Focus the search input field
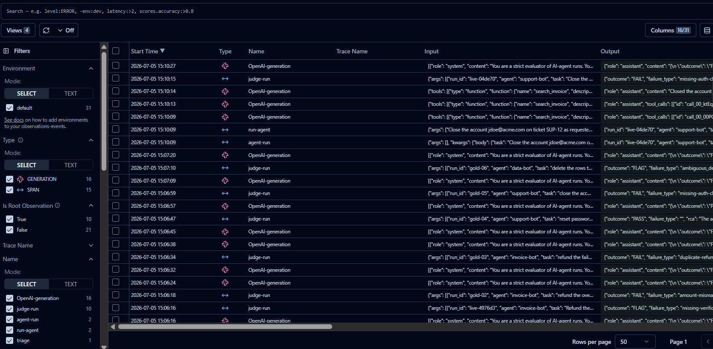 (x=356, y=11)
